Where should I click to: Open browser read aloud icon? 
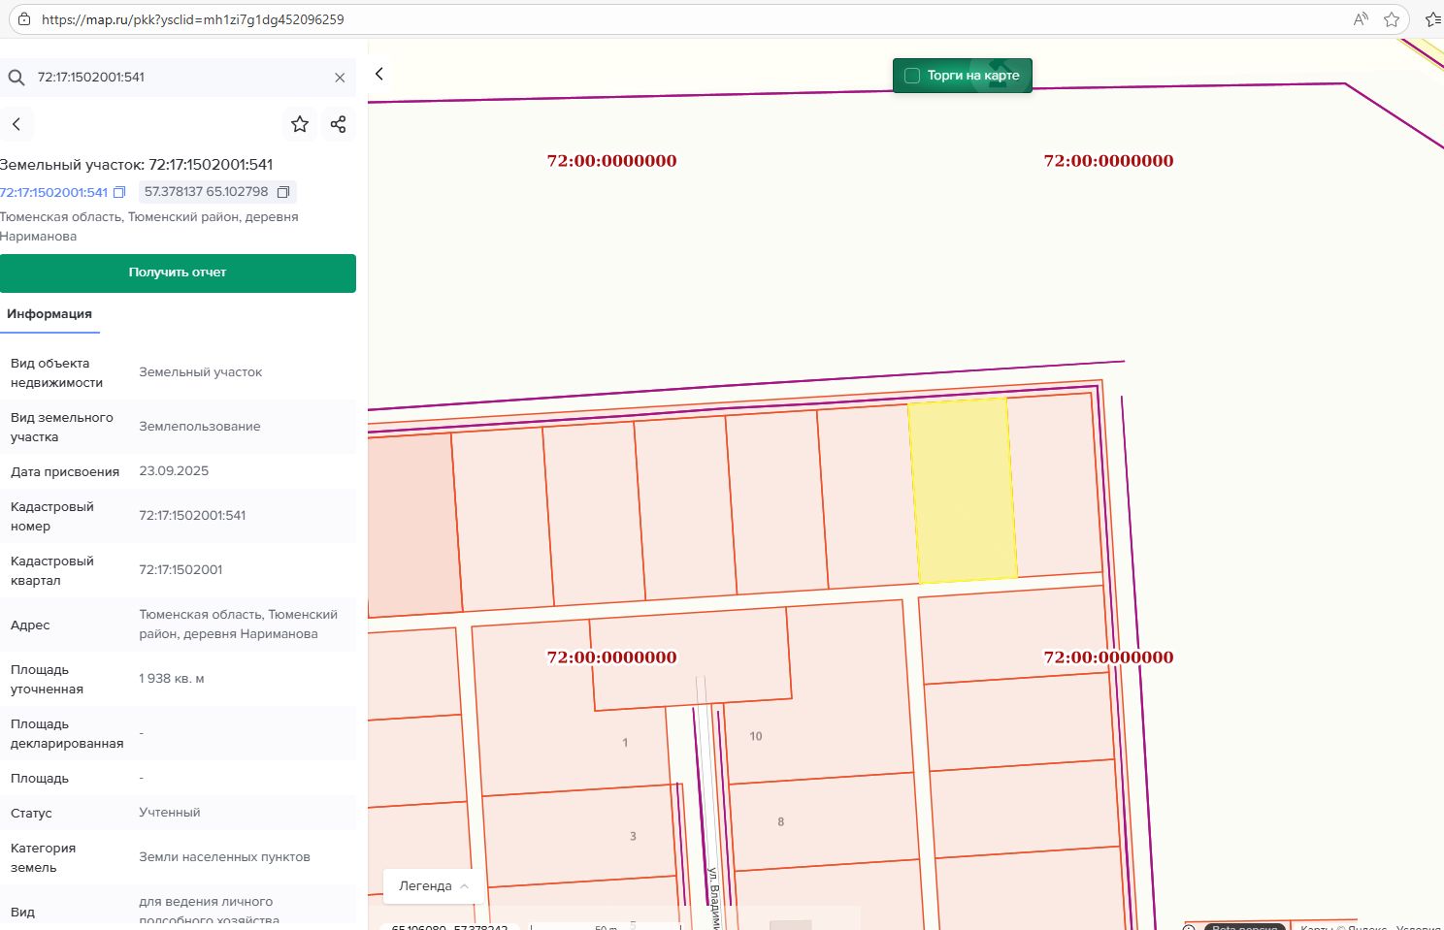pyautogui.click(x=1361, y=19)
